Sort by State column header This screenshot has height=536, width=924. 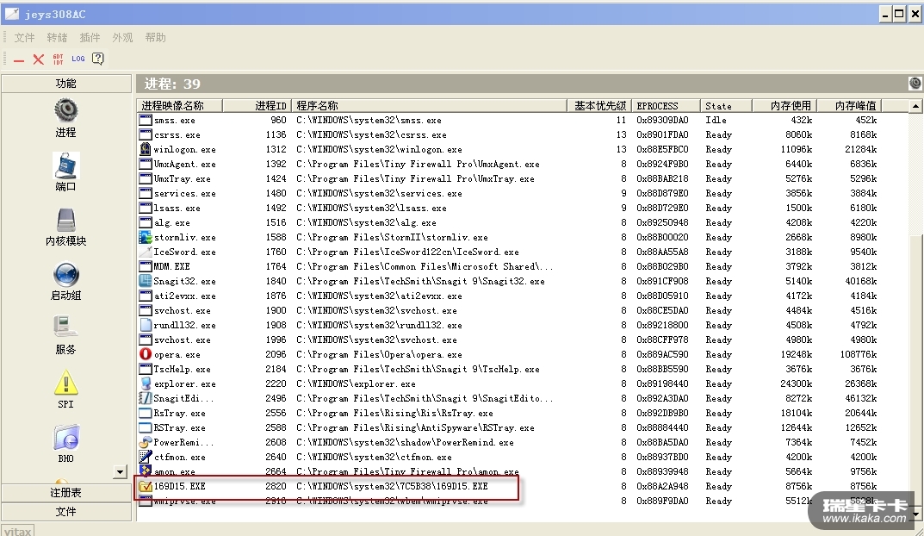[x=726, y=105]
